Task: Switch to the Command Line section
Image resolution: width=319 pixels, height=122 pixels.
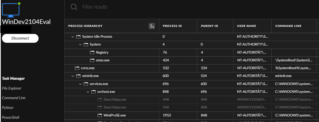Action: pyautogui.click(x=14, y=98)
